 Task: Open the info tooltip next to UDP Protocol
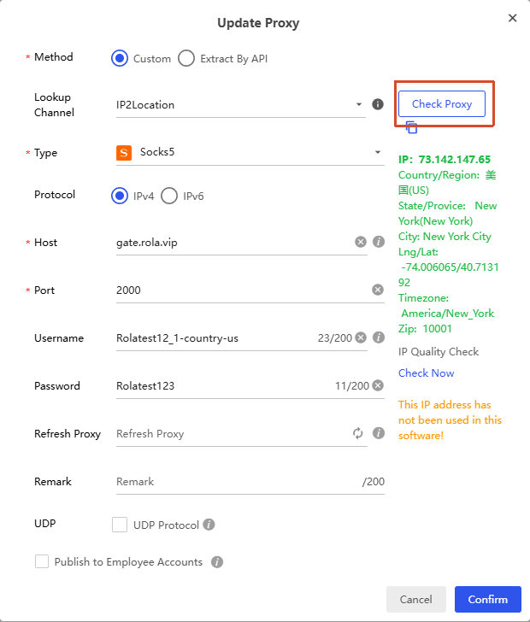click(209, 525)
